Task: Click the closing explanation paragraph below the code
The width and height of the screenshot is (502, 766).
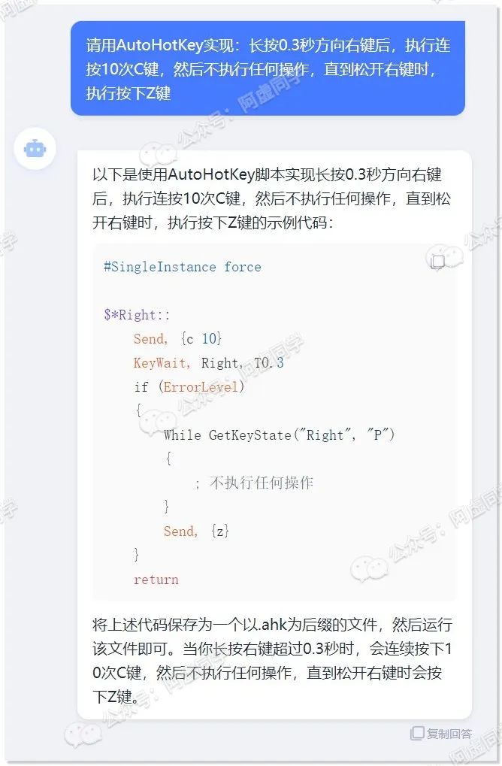Action: (273, 661)
